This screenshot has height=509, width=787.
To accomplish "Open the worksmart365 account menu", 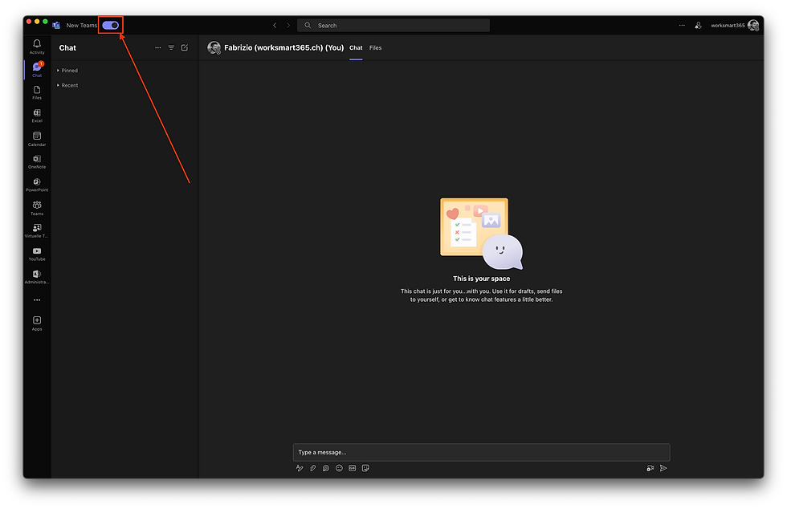I will click(x=735, y=25).
